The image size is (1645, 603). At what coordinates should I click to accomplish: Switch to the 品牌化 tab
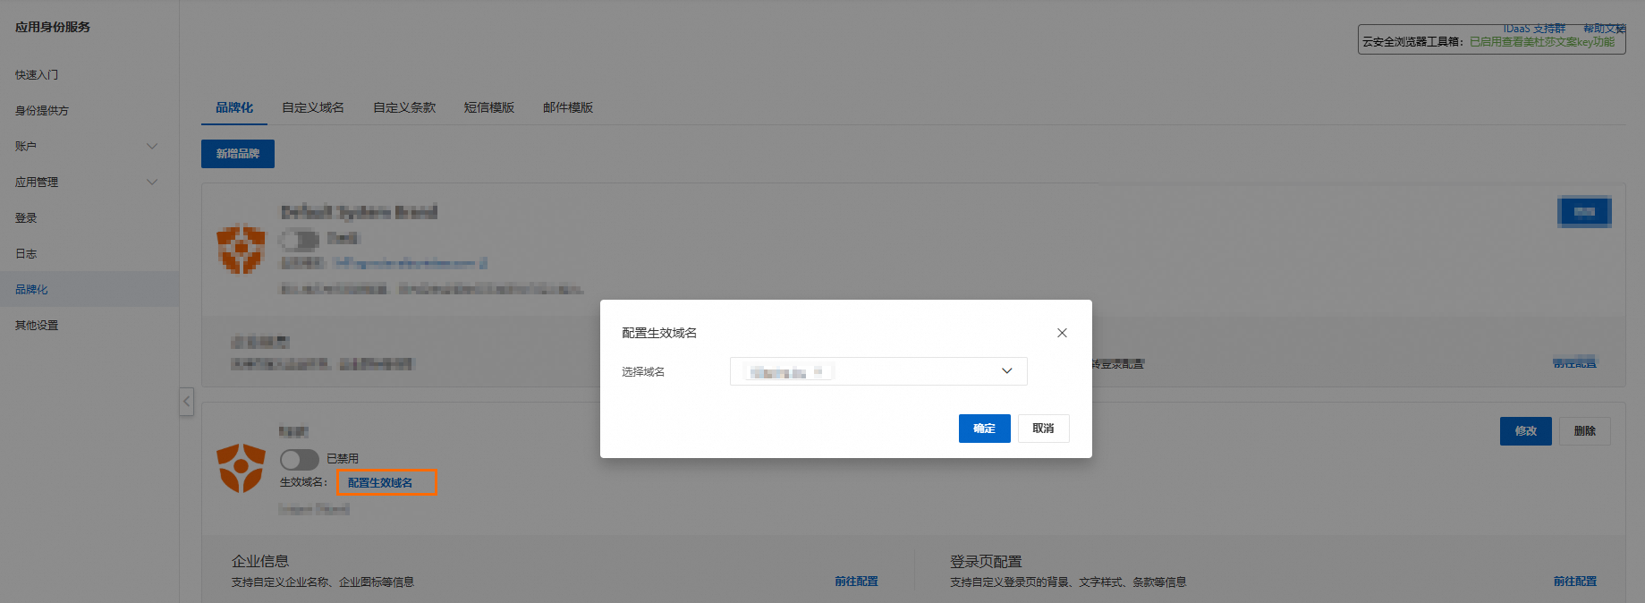tap(234, 107)
